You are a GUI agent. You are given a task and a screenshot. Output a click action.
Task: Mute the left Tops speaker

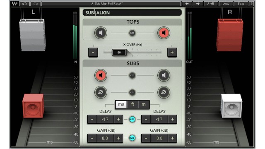[x=101, y=33]
